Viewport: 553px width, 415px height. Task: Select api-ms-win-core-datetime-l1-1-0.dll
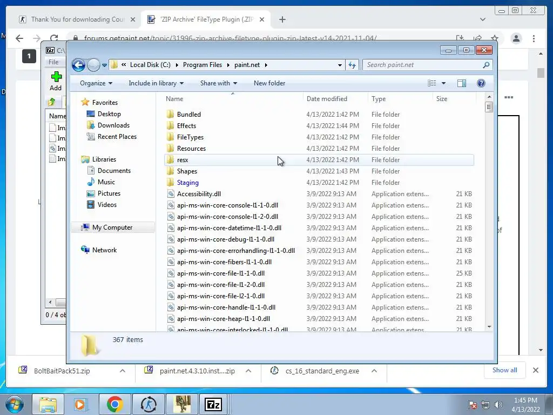[x=319, y=228]
